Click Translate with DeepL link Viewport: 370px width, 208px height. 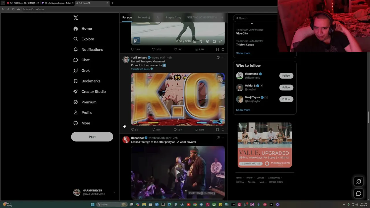pos(140,69)
